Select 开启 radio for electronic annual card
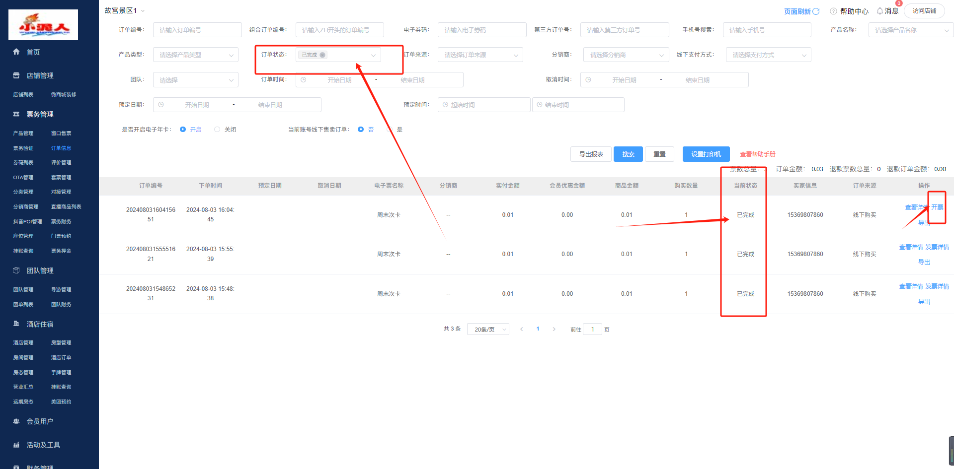954x469 pixels. pos(183,130)
